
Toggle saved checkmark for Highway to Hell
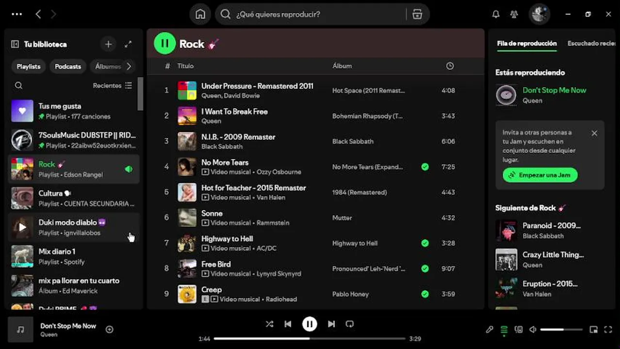pyautogui.click(x=425, y=243)
